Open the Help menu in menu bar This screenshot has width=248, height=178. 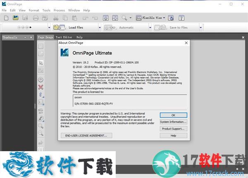tap(86, 10)
